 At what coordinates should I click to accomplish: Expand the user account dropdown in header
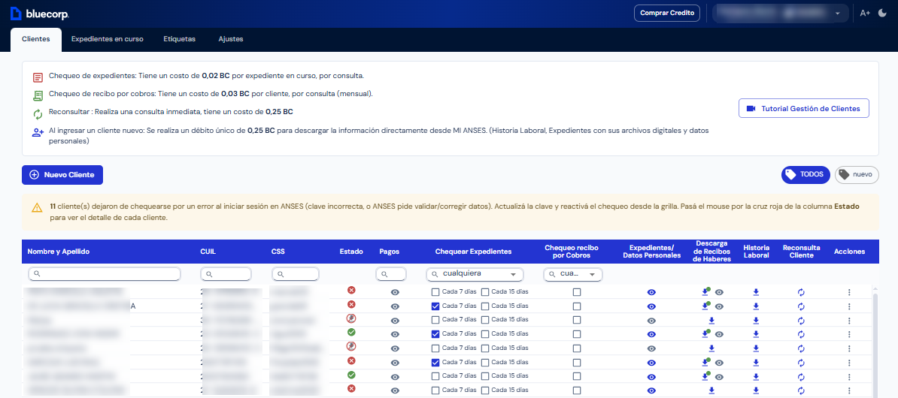[x=780, y=14]
